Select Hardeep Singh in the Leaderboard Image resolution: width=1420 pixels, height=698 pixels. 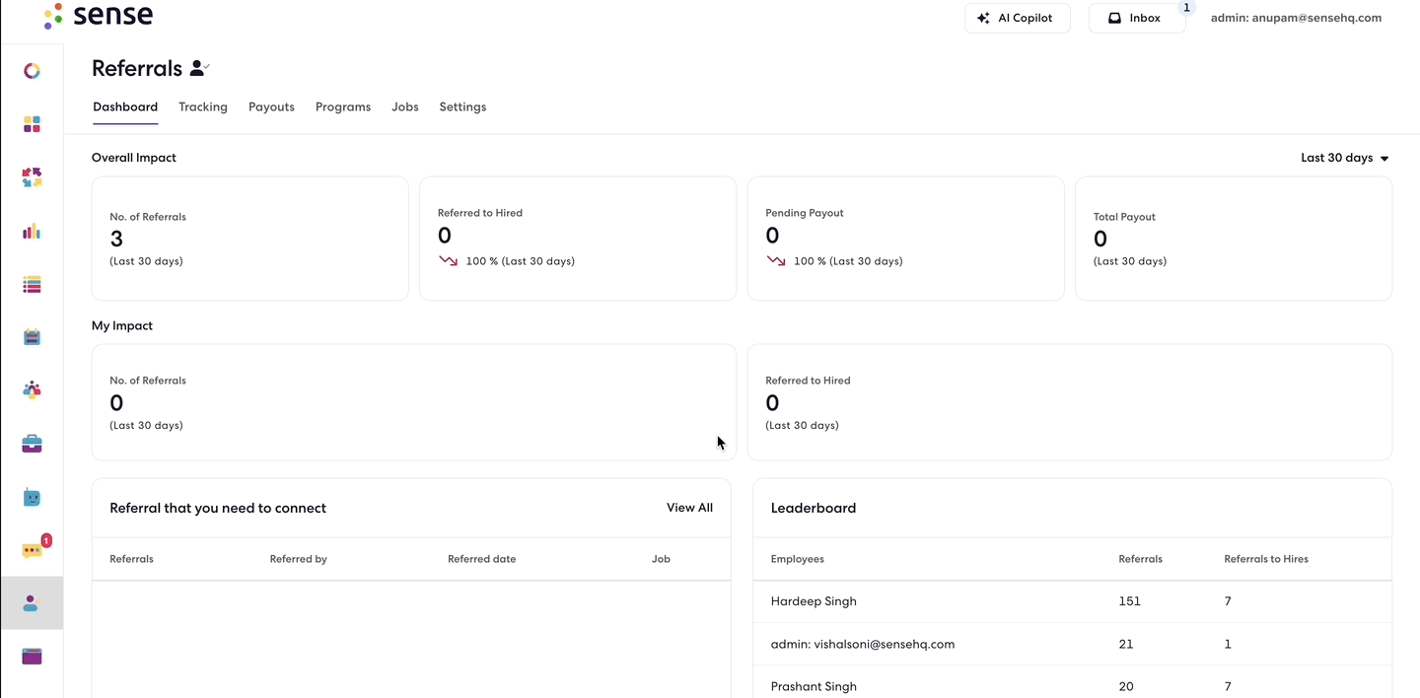tap(814, 601)
